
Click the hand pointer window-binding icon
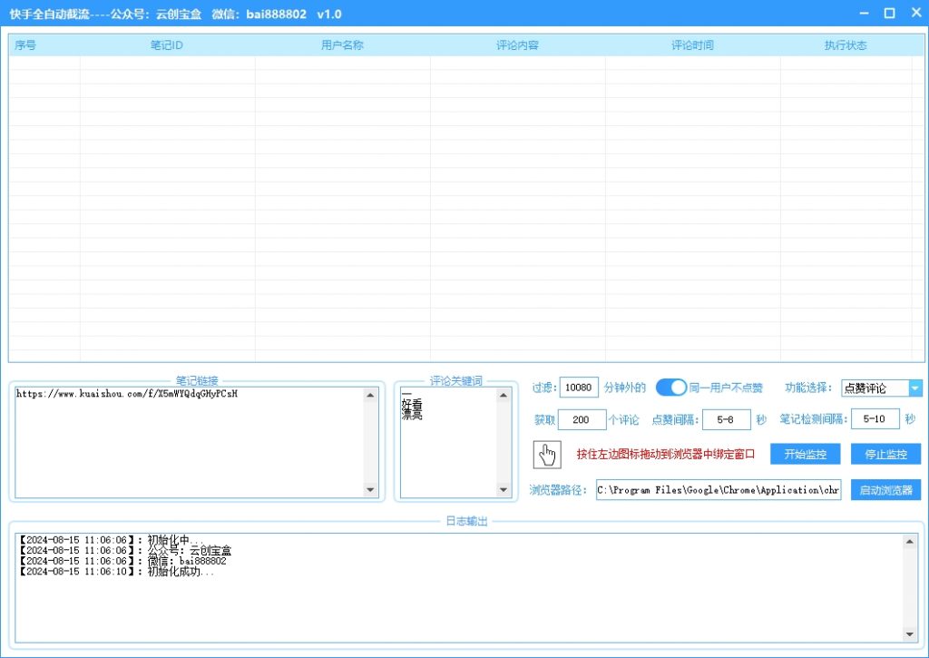(547, 454)
